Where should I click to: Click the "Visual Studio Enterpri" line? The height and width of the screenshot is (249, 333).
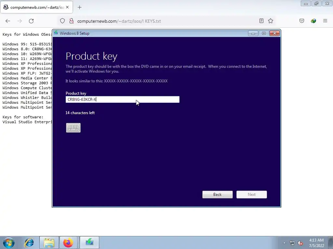pos(27,122)
